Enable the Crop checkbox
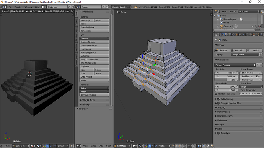This screenshot has width=264, height=148. (x=228, y=94)
